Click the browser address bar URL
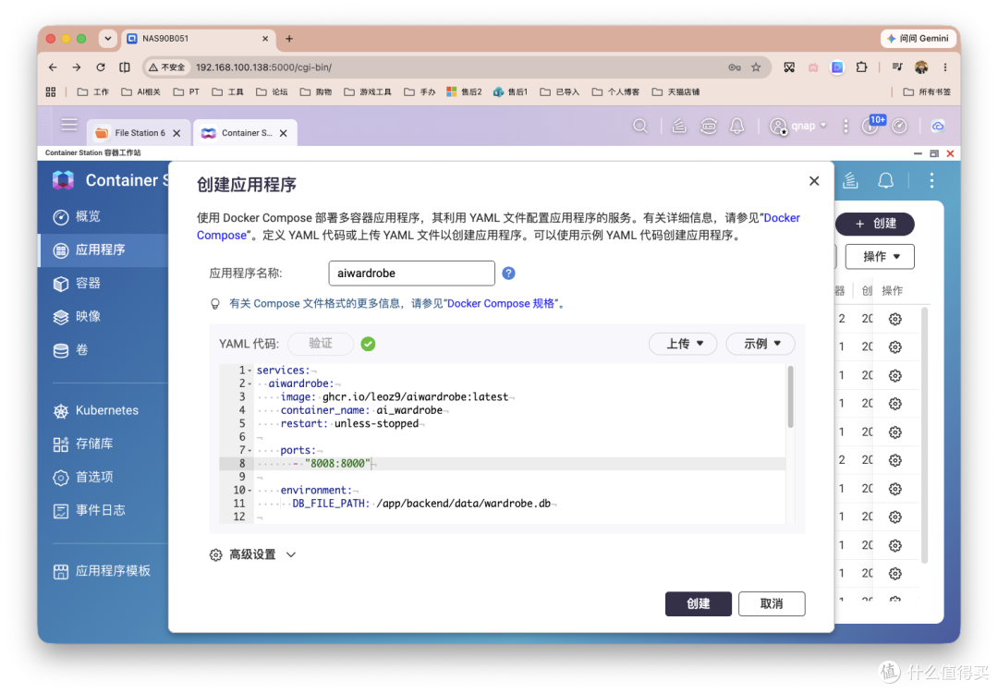 tap(263, 67)
